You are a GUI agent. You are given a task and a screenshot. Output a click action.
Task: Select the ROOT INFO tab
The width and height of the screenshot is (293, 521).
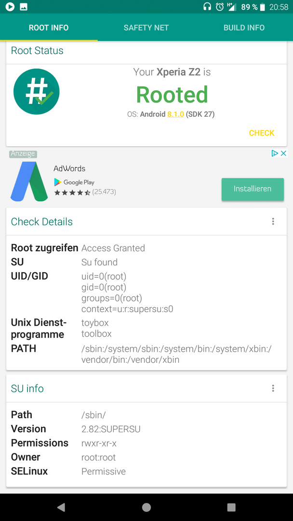49,27
